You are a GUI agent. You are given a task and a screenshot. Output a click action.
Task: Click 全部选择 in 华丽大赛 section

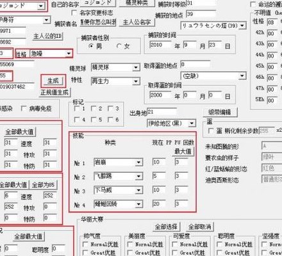pos(166,227)
